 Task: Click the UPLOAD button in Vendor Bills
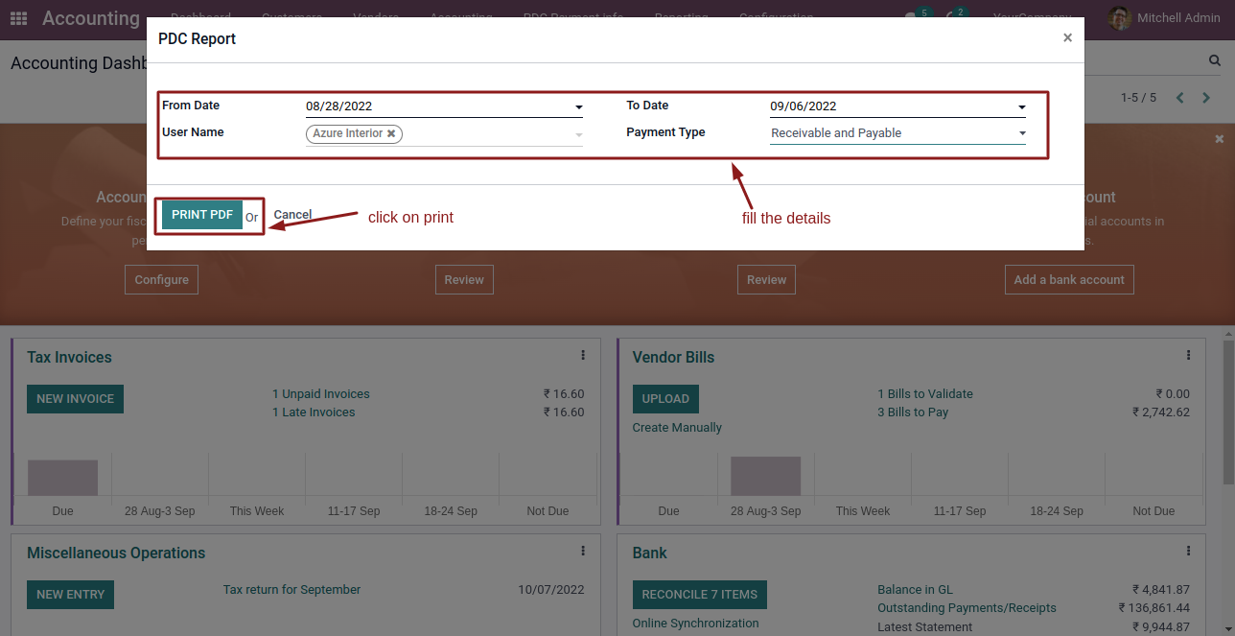[665, 399]
